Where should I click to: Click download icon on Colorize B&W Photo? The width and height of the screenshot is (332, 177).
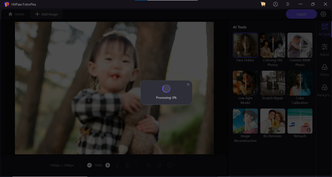pyautogui.click(x=309, y=54)
